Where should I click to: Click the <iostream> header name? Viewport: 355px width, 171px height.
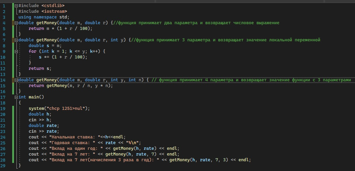[54, 11]
